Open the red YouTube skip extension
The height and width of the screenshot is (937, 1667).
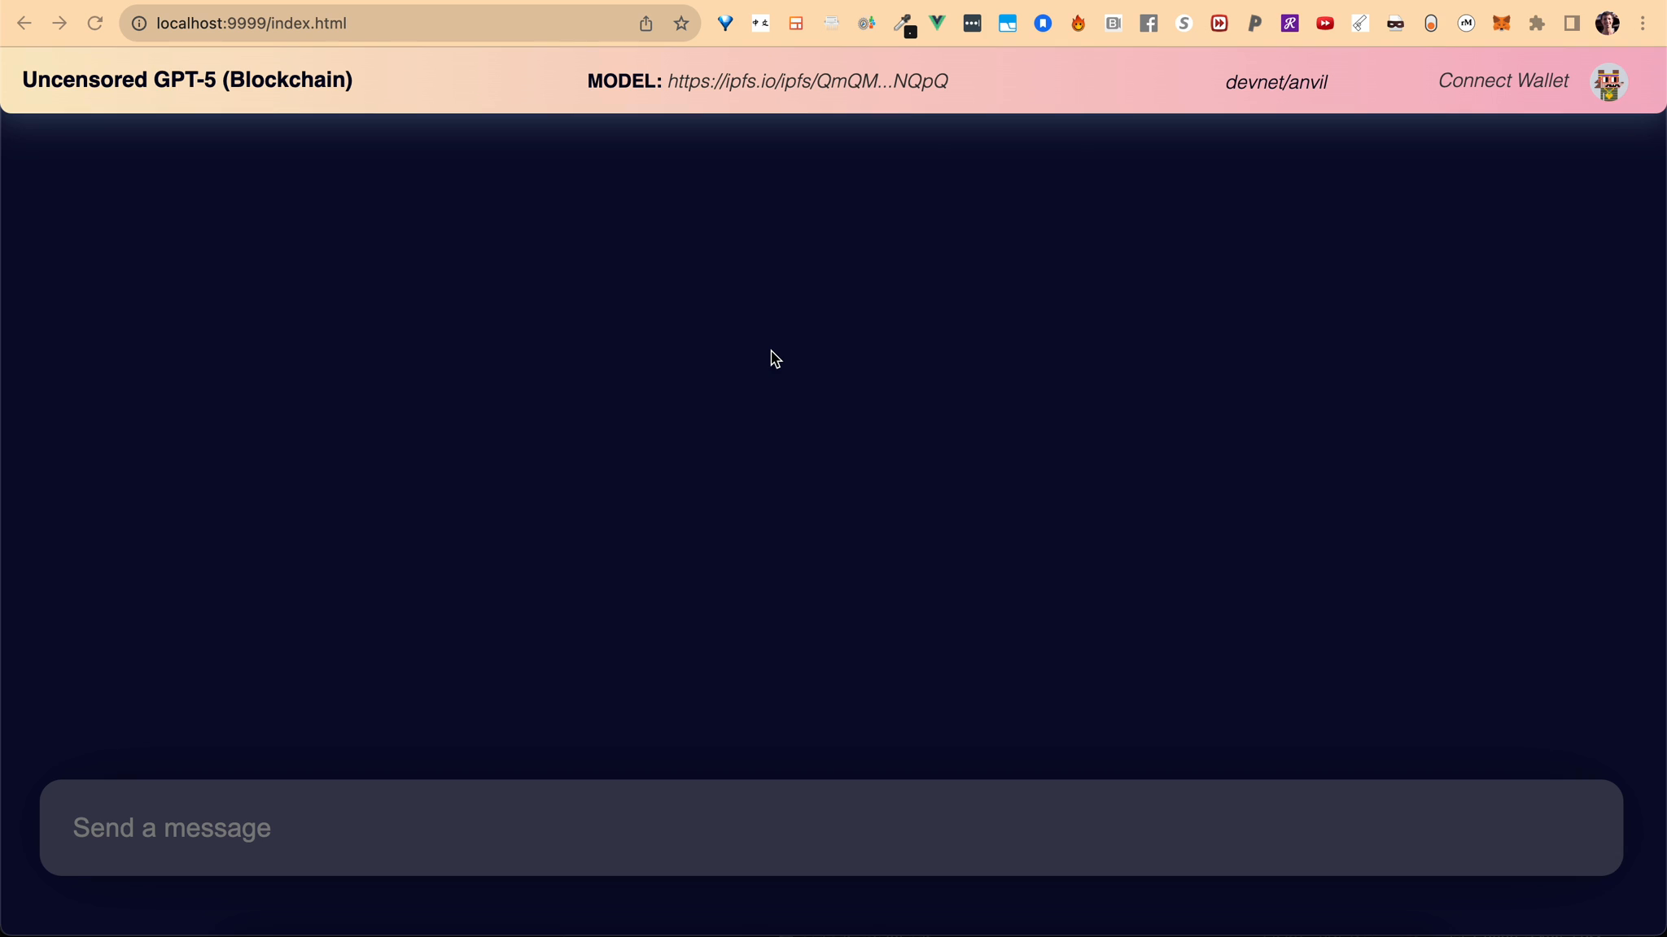[1325, 24]
